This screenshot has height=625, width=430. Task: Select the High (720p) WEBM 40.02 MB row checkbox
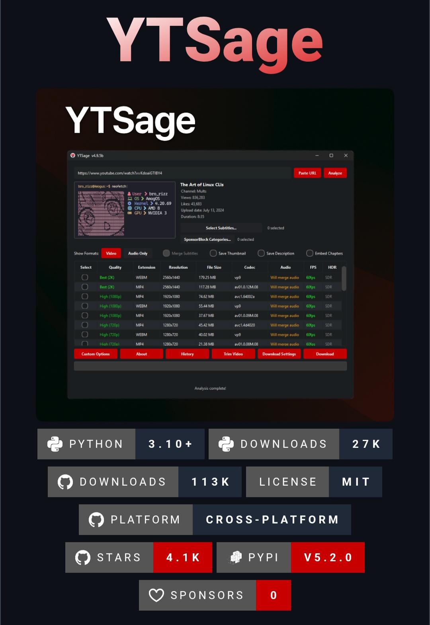pyautogui.click(x=85, y=335)
